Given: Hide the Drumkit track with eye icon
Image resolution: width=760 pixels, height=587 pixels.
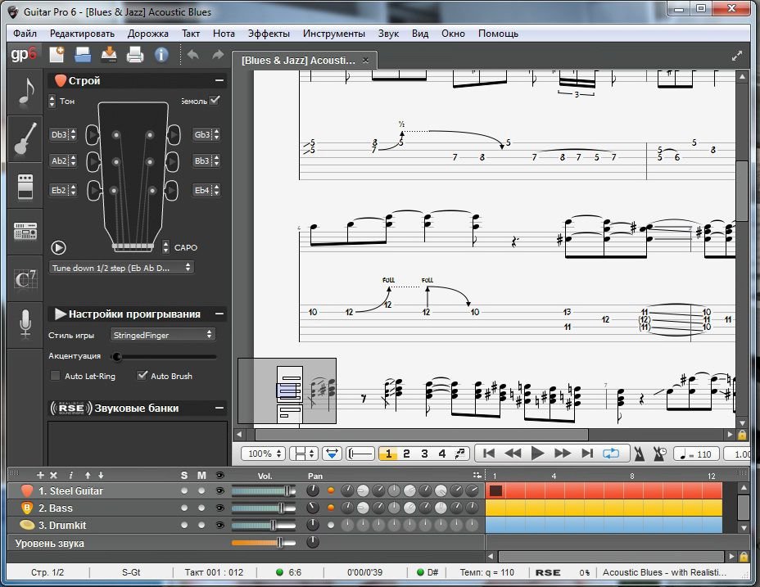Looking at the screenshot, I should click(x=220, y=525).
